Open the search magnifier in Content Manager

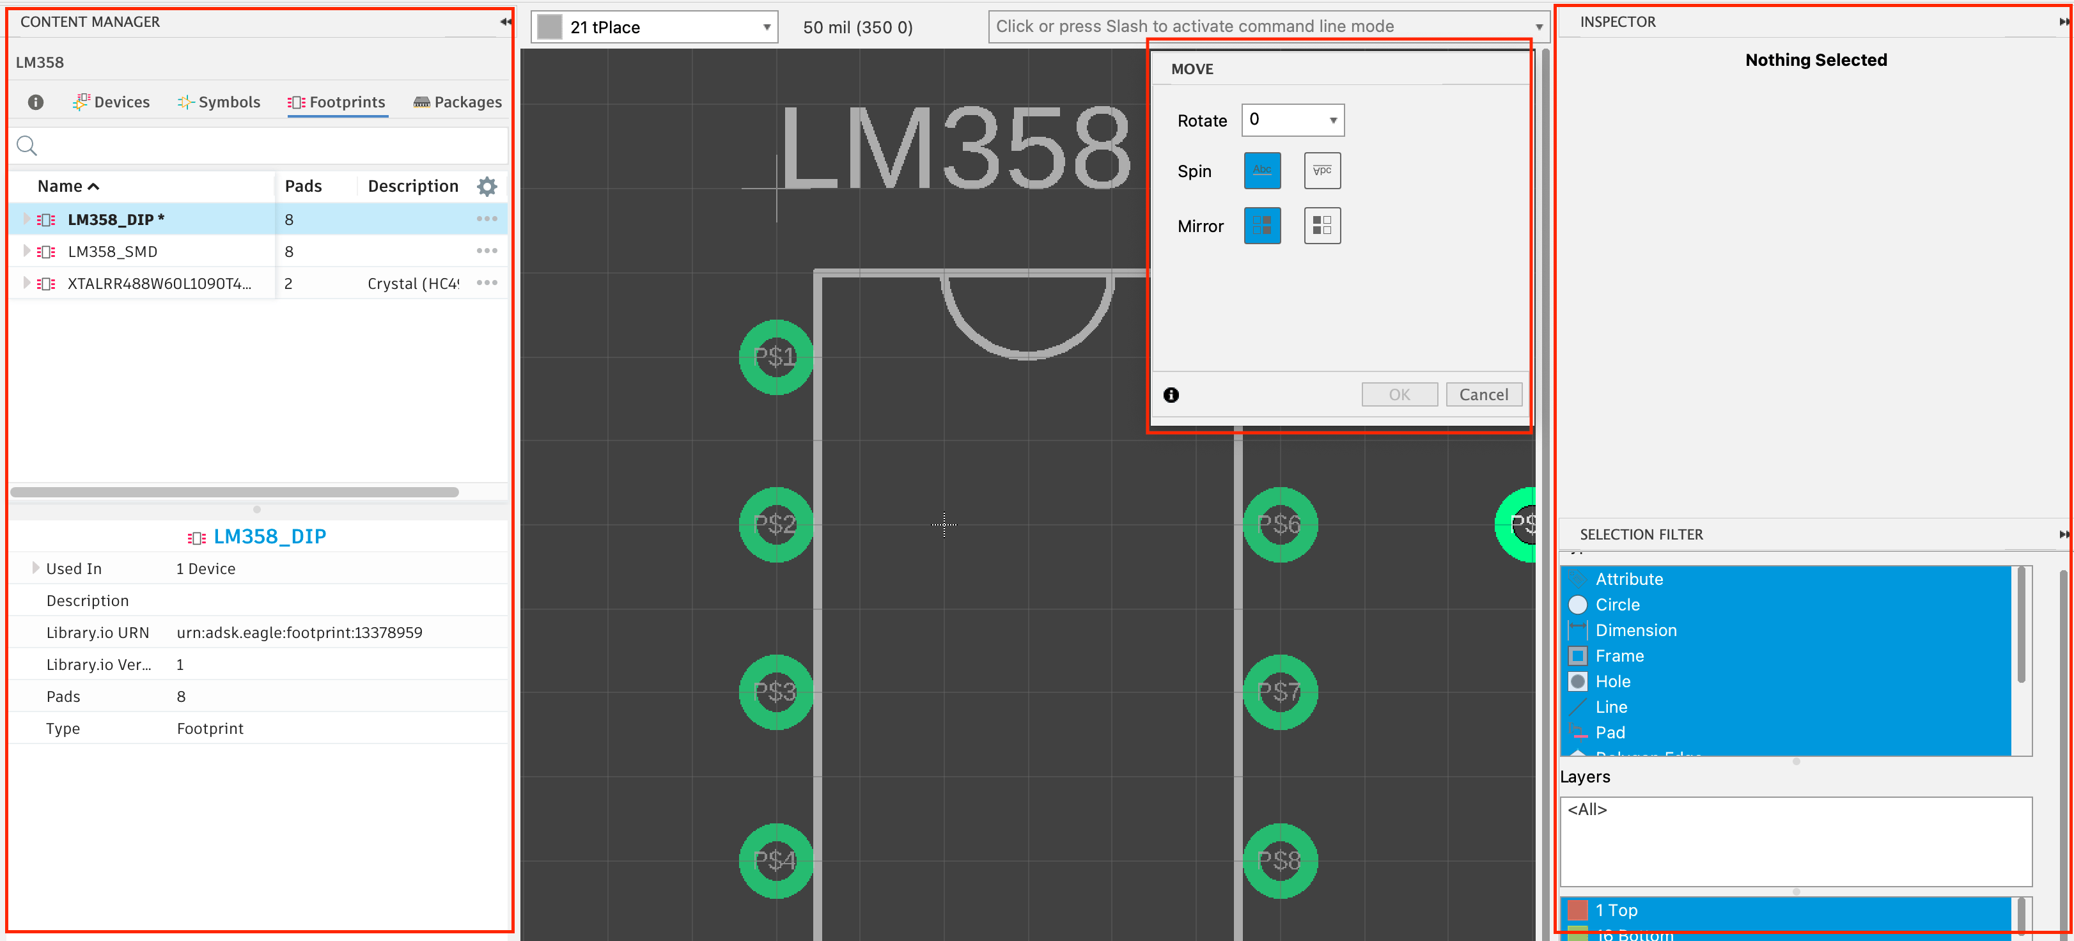tap(27, 146)
